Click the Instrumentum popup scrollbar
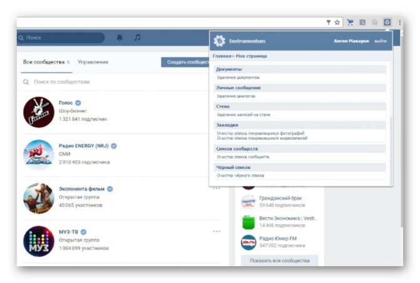 (x=391, y=150)
